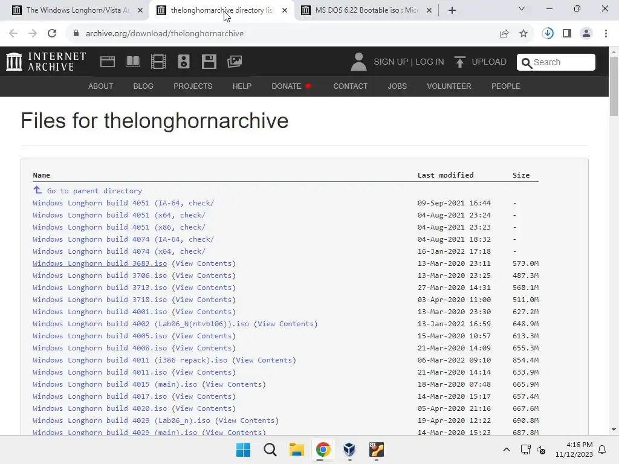Screen dimensions: 619x464
Task: Go back with the browser back arrow
Action: tap(13, 34)
